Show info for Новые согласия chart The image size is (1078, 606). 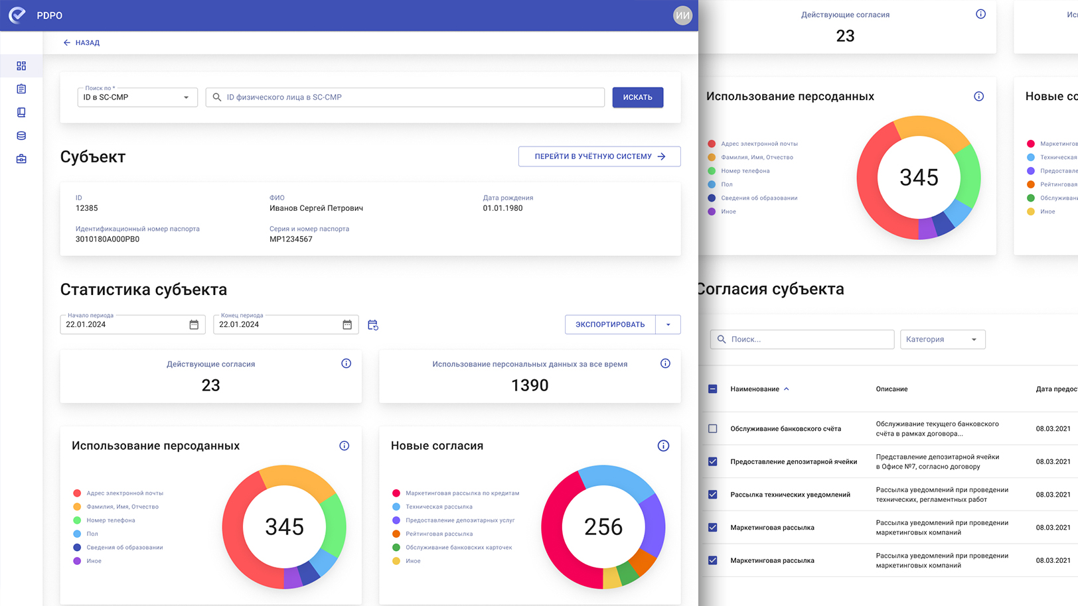click(x=663, y=446)
